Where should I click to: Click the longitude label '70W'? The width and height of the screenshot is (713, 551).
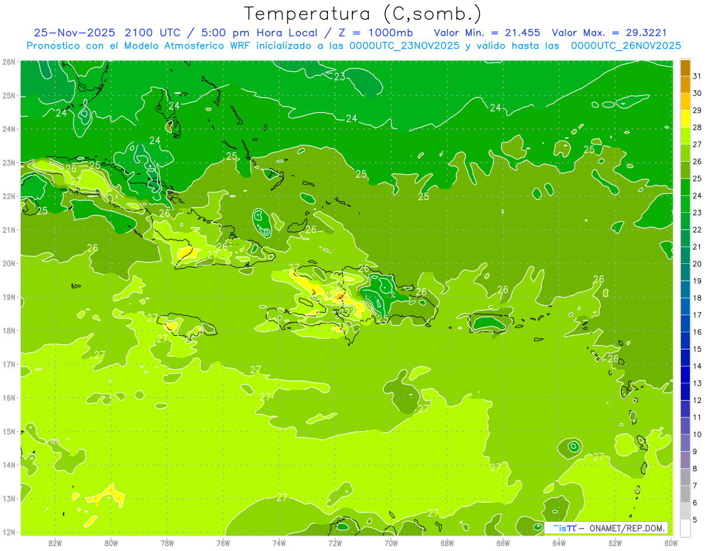(x=391, y=542)
